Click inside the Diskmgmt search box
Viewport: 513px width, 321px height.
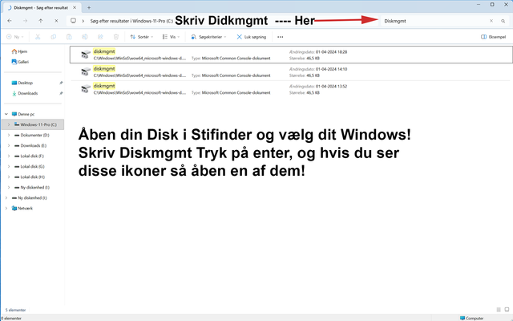[x=434, y=21]
